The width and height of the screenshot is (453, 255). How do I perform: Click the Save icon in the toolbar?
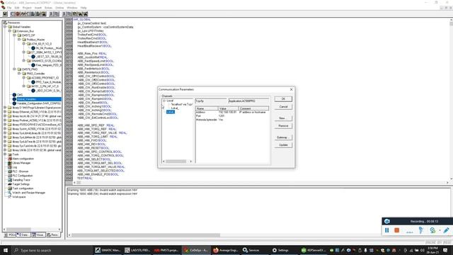pos(5,13)
